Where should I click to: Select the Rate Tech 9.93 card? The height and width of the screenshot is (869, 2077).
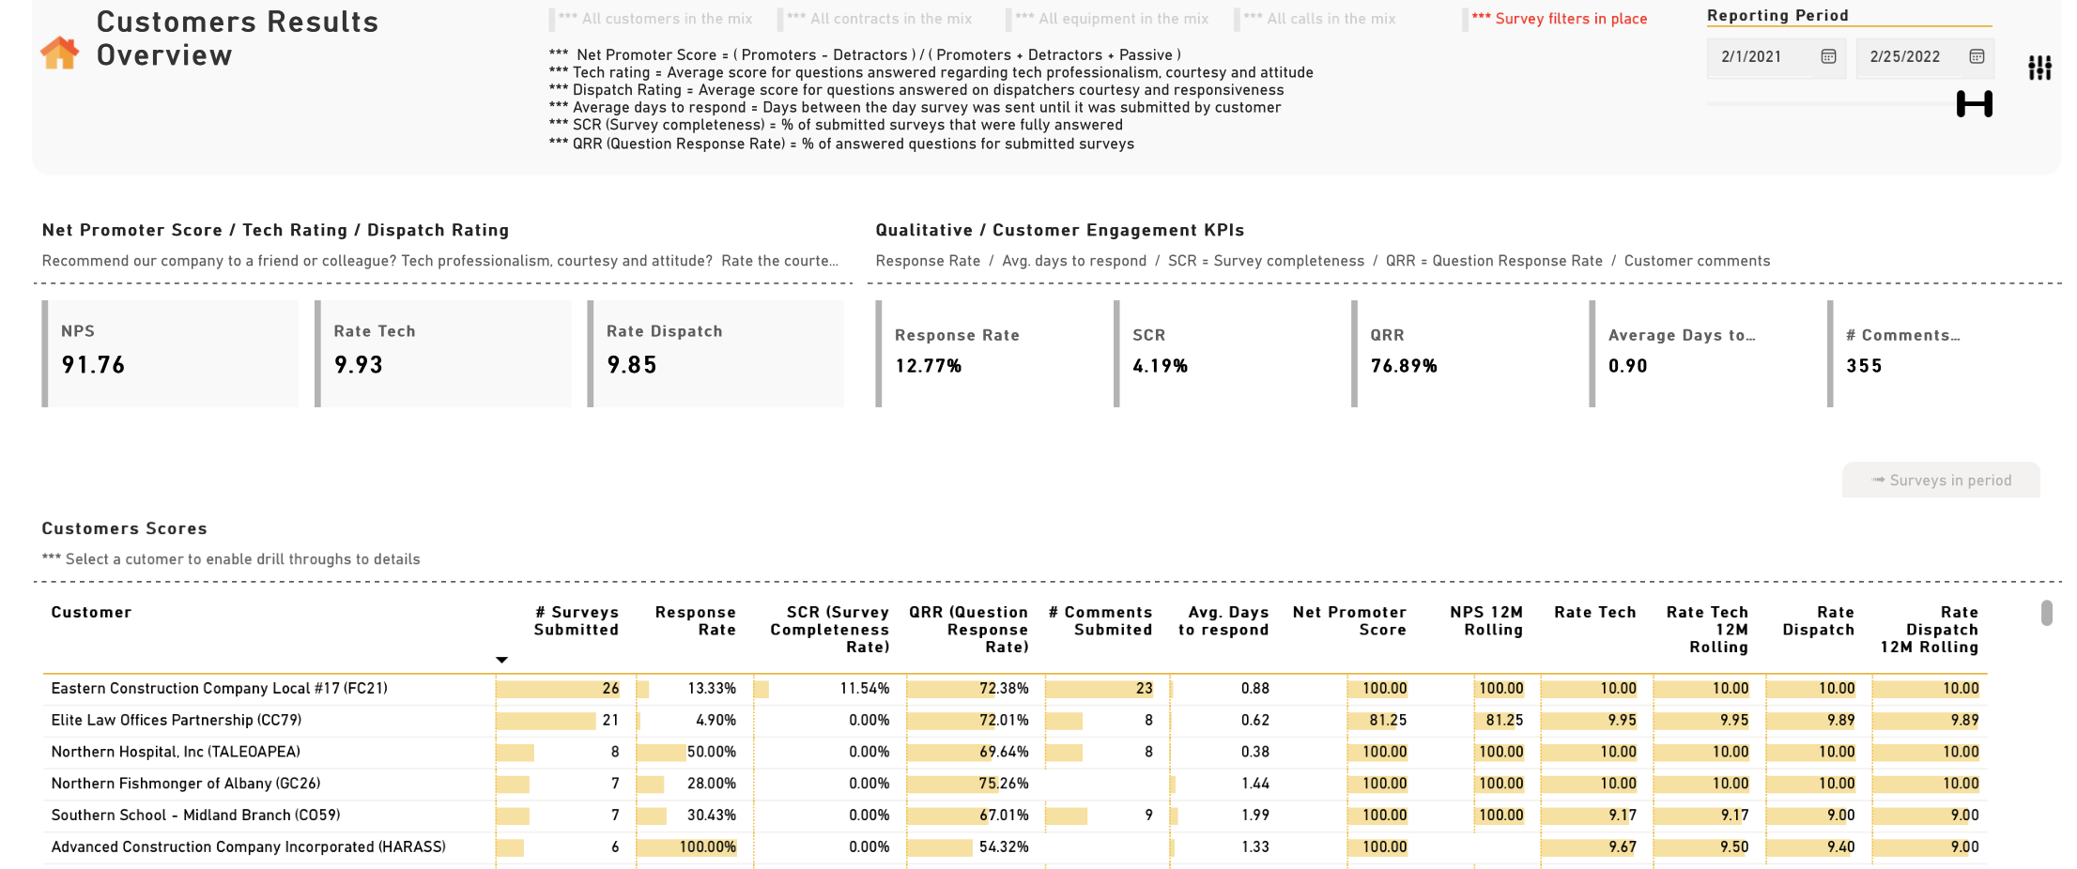point(442,354)
